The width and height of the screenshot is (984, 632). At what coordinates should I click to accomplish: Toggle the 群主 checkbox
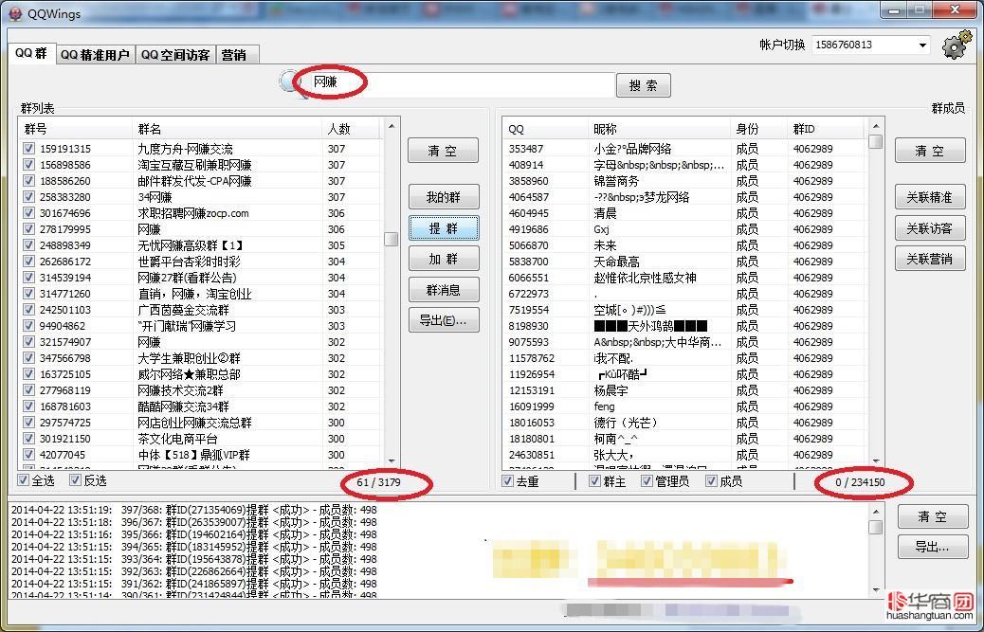point(595,481)
